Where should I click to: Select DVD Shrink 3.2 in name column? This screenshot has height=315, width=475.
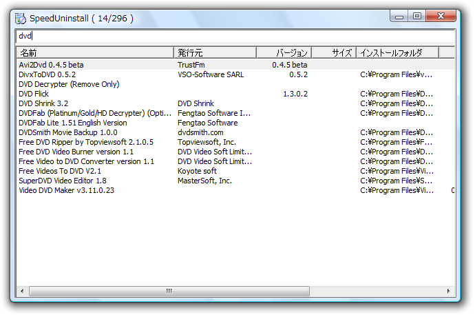[x=43, y=103]
